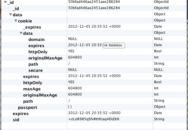Select the domain row in nested data
188x130 pixels.
tap(94, 39)
